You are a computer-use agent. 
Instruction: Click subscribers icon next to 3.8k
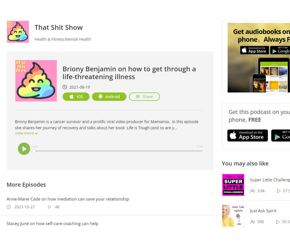pyautogui.click(x=253, y=191)
